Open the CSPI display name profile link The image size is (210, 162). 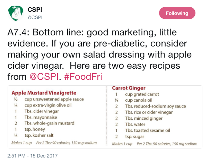pyautogui.click(x=35, y=10)
